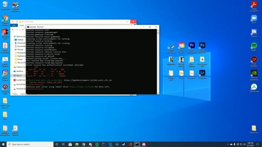Select the command prompt taskbar icon
Screen dimensions: 262x147
137,144
